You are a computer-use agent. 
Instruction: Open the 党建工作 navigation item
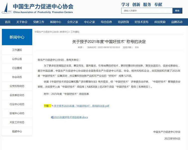tap(39, 22)
